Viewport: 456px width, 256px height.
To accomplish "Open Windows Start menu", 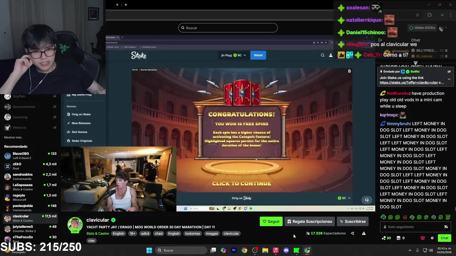I will [149, 250].
